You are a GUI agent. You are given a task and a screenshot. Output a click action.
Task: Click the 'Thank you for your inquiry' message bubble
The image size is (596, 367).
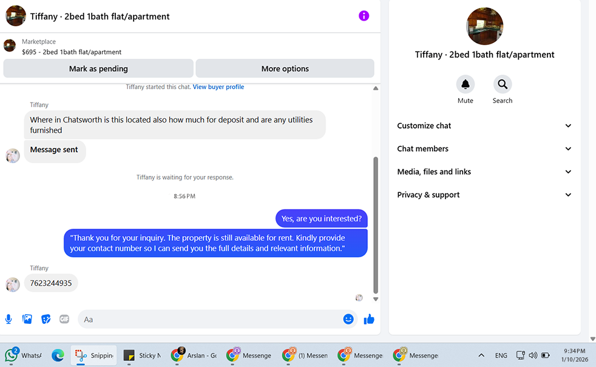(215, 243)
